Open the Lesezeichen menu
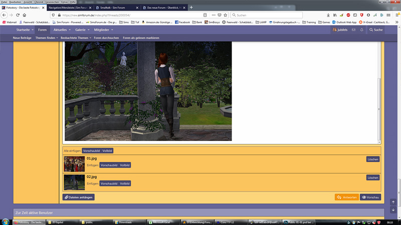 pos(52,2)
